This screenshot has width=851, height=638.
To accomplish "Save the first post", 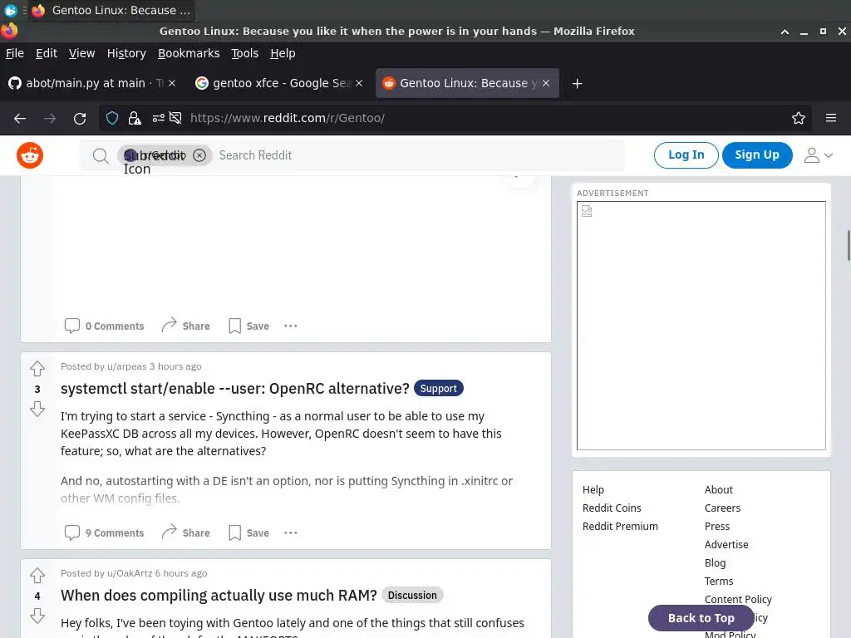I will pos(248,326).
